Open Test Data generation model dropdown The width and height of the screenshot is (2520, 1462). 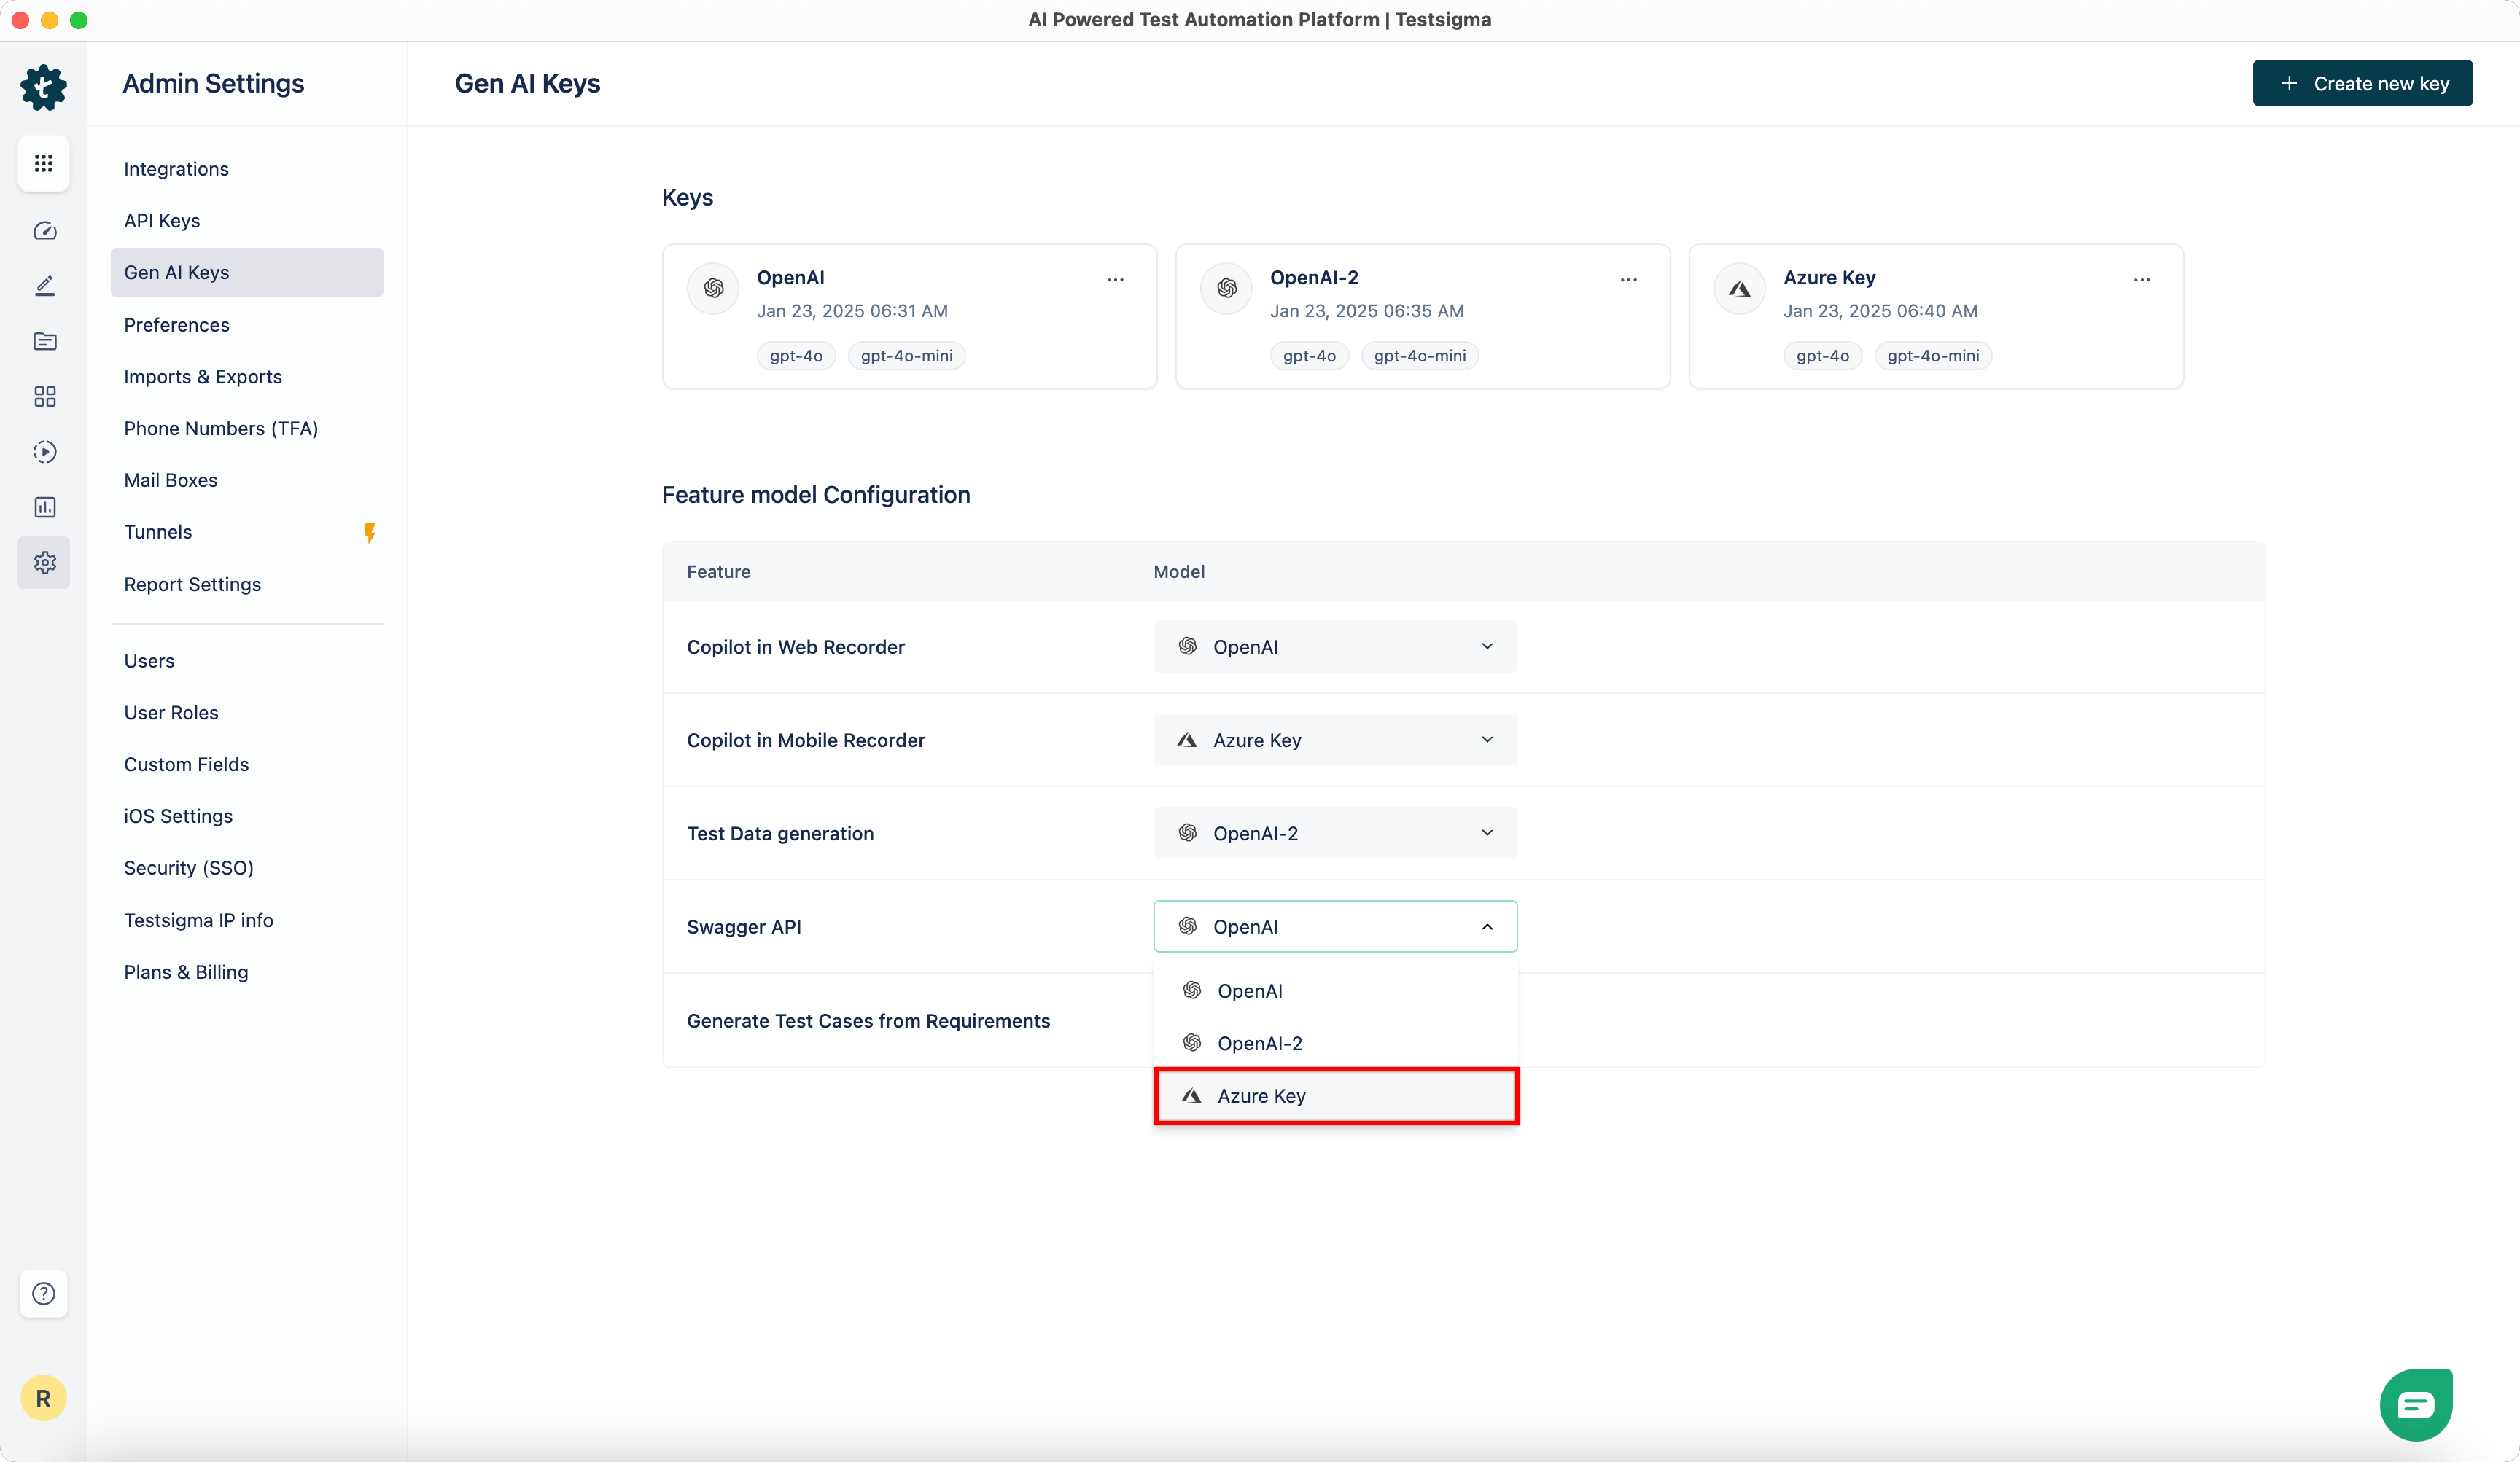pos(1334,834)
